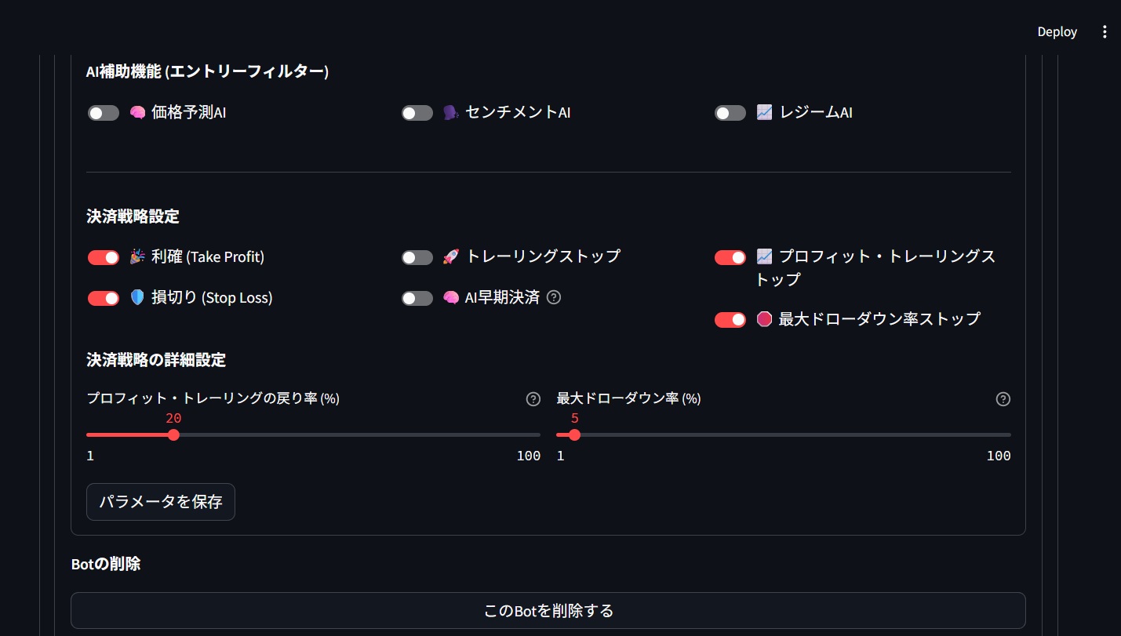Turn on the AI早期決済 toggle
1121x636 pixels.
pyautogui.click(x=417, y=298)
